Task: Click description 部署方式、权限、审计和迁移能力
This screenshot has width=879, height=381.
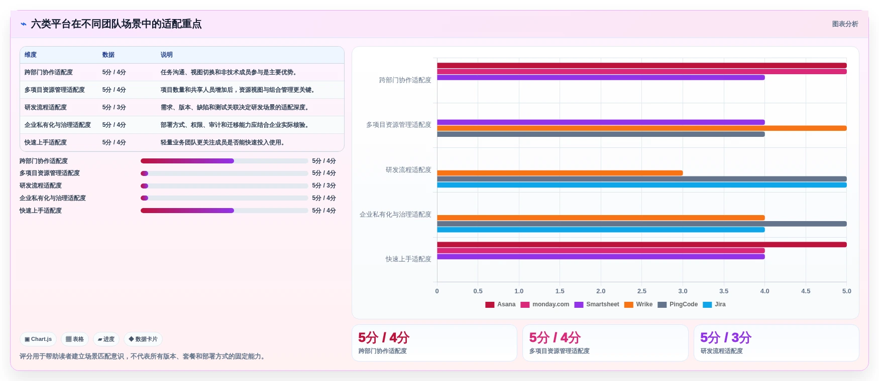Action: click(x=235, y=125)
